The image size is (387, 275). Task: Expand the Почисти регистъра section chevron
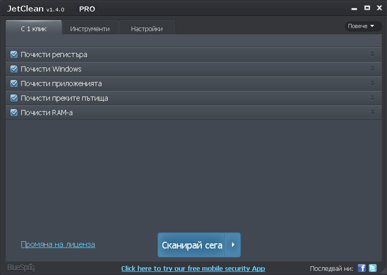(372, 54)
